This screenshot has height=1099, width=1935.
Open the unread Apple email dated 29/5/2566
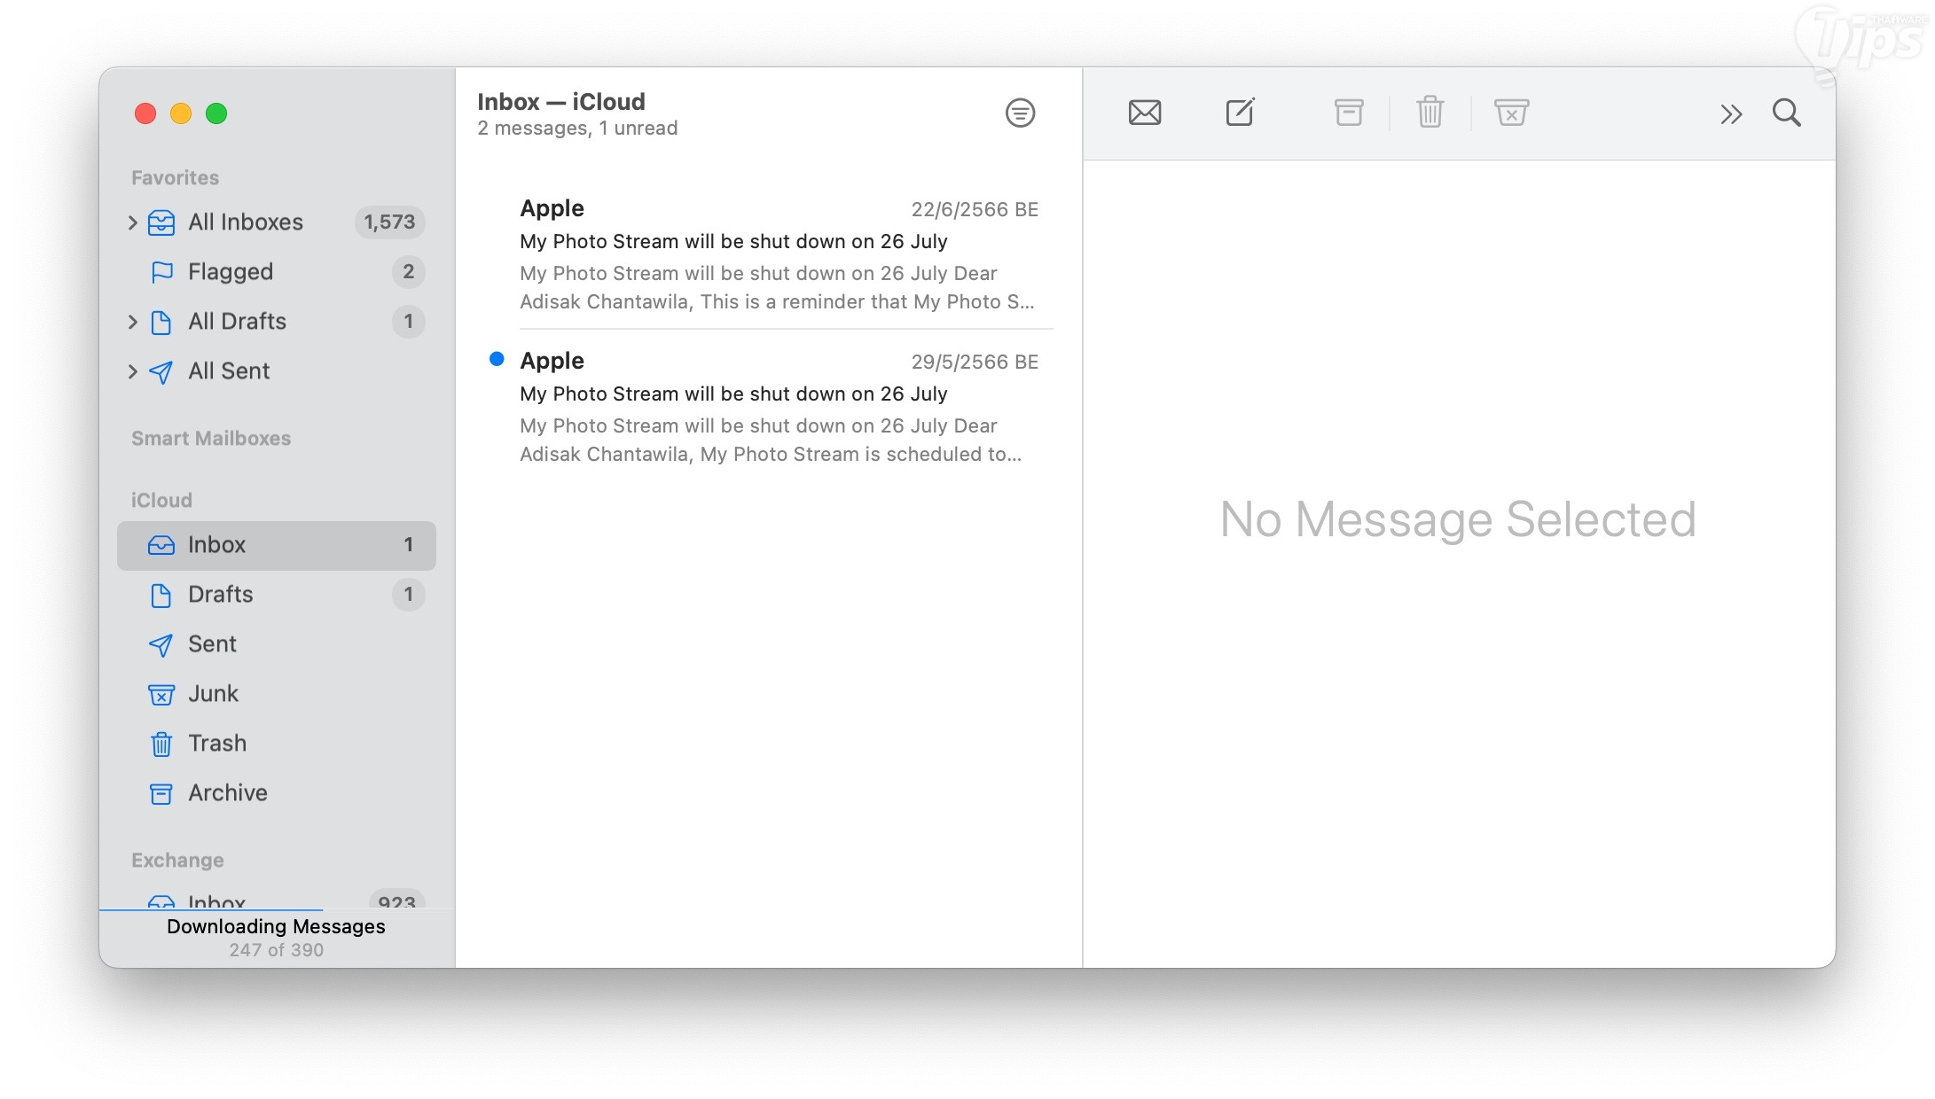click(x=777, y=408)
